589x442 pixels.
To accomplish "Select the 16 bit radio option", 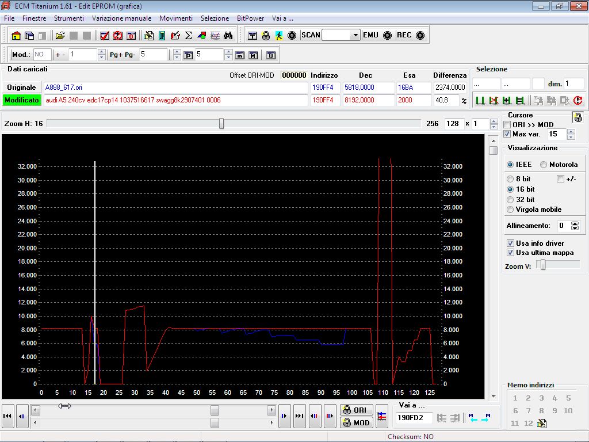I will (510, 189).
